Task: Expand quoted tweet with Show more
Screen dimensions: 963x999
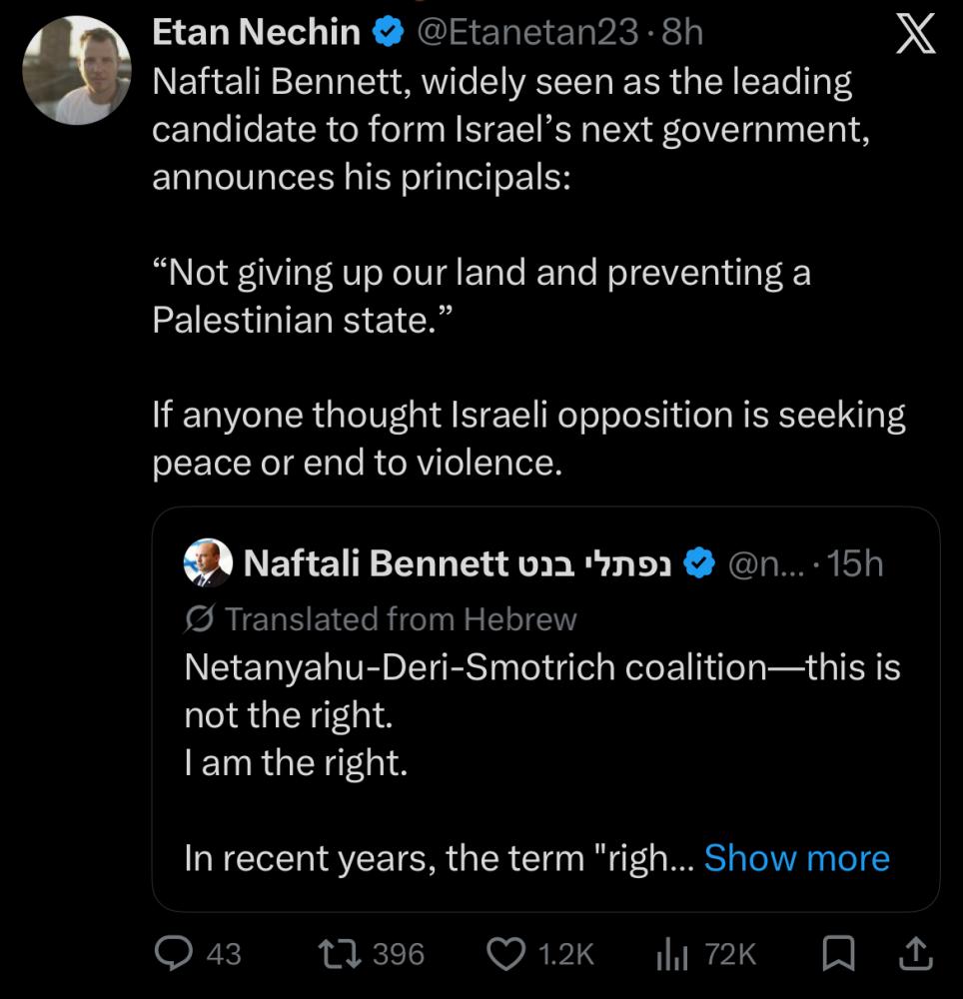Action: click(x=796, y=858)
